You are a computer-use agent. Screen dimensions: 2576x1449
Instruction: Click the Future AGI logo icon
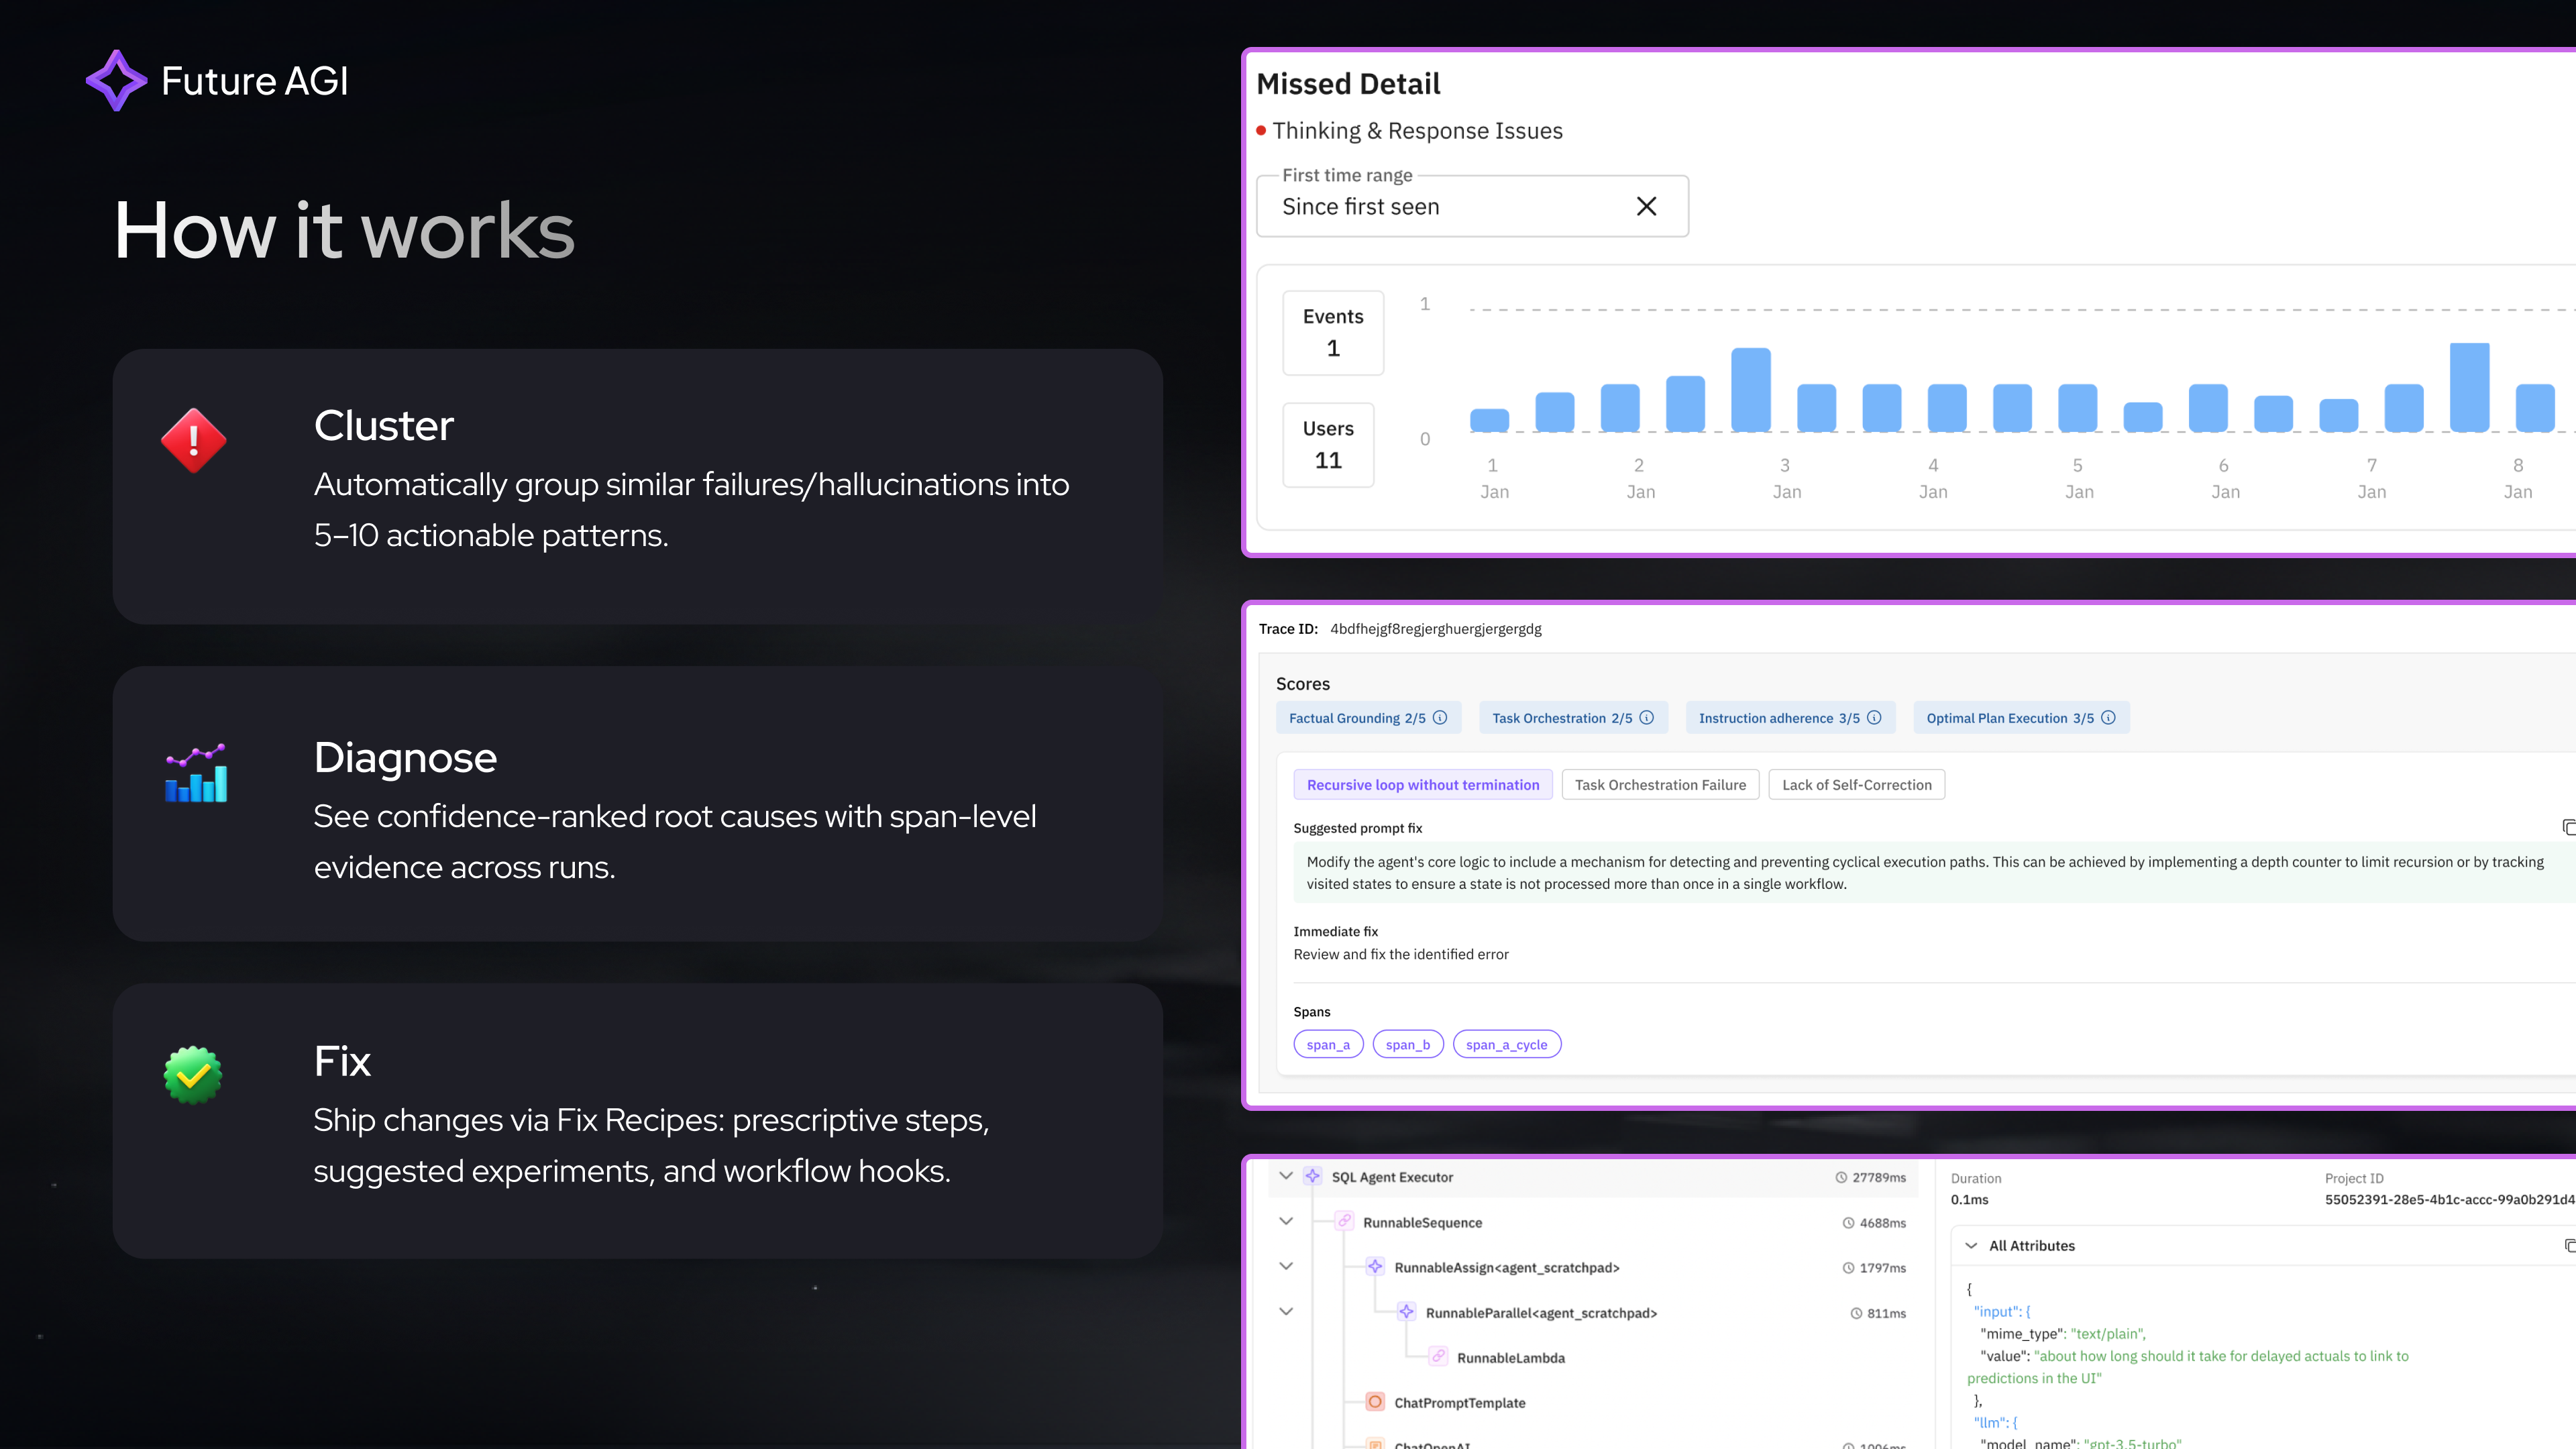[116, 80]
